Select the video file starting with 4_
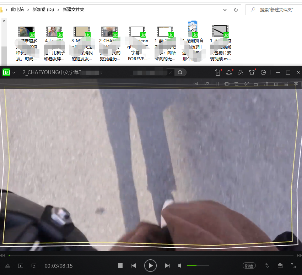Screen dimensions: 302x275 pos(54,44)
